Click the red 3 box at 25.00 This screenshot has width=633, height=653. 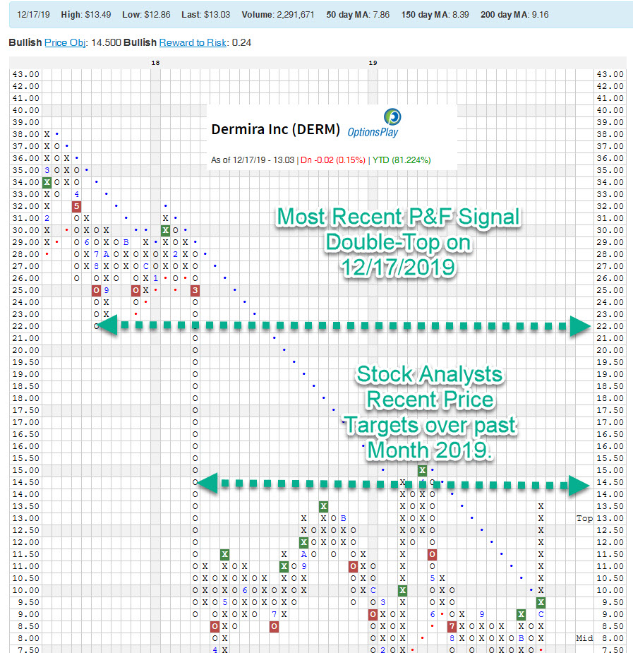(x=195, y=290)
